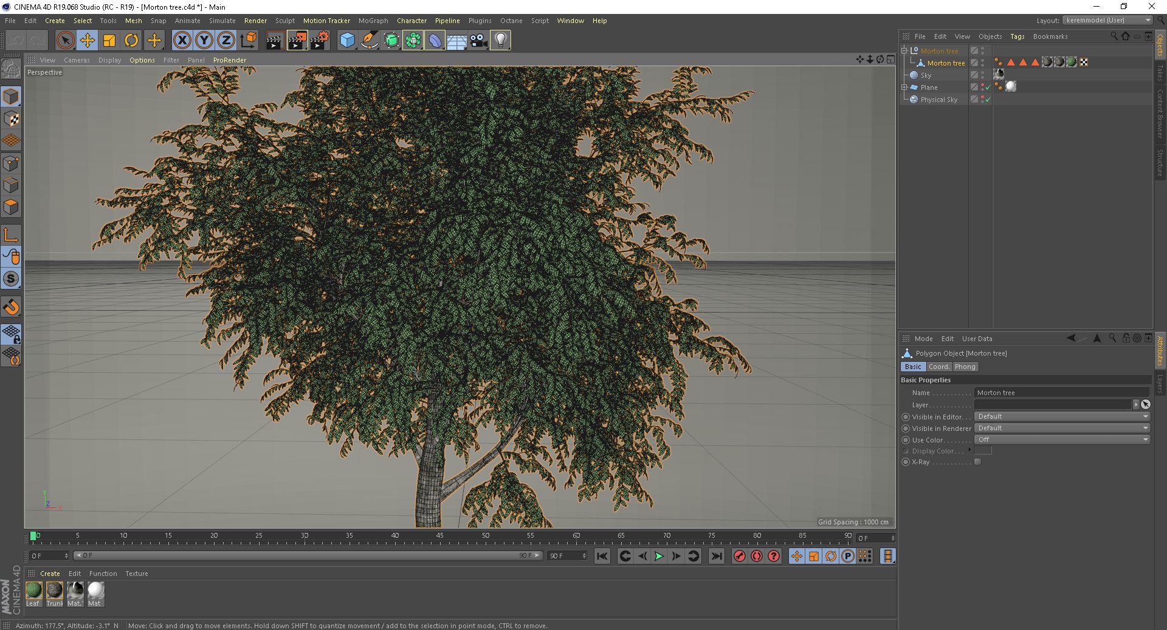Open the Use Color dropdown
This screenshot has height=630, width=1167.
click(x=1062, y=440)
